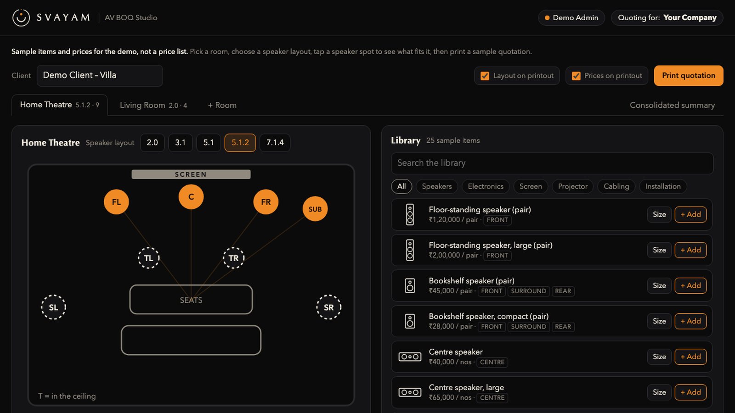The image size is (735, 413).
Task: Select the SR surround speaker spot
Action: point(329,307)
